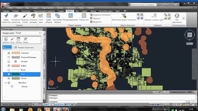Click the Данные icon in the task pane
This screenshot has height=111, width=198.
(x=6, y=39)
